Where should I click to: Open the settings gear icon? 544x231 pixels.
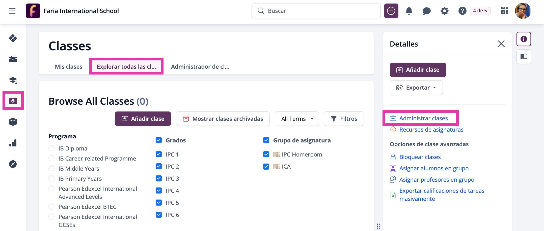444,11
